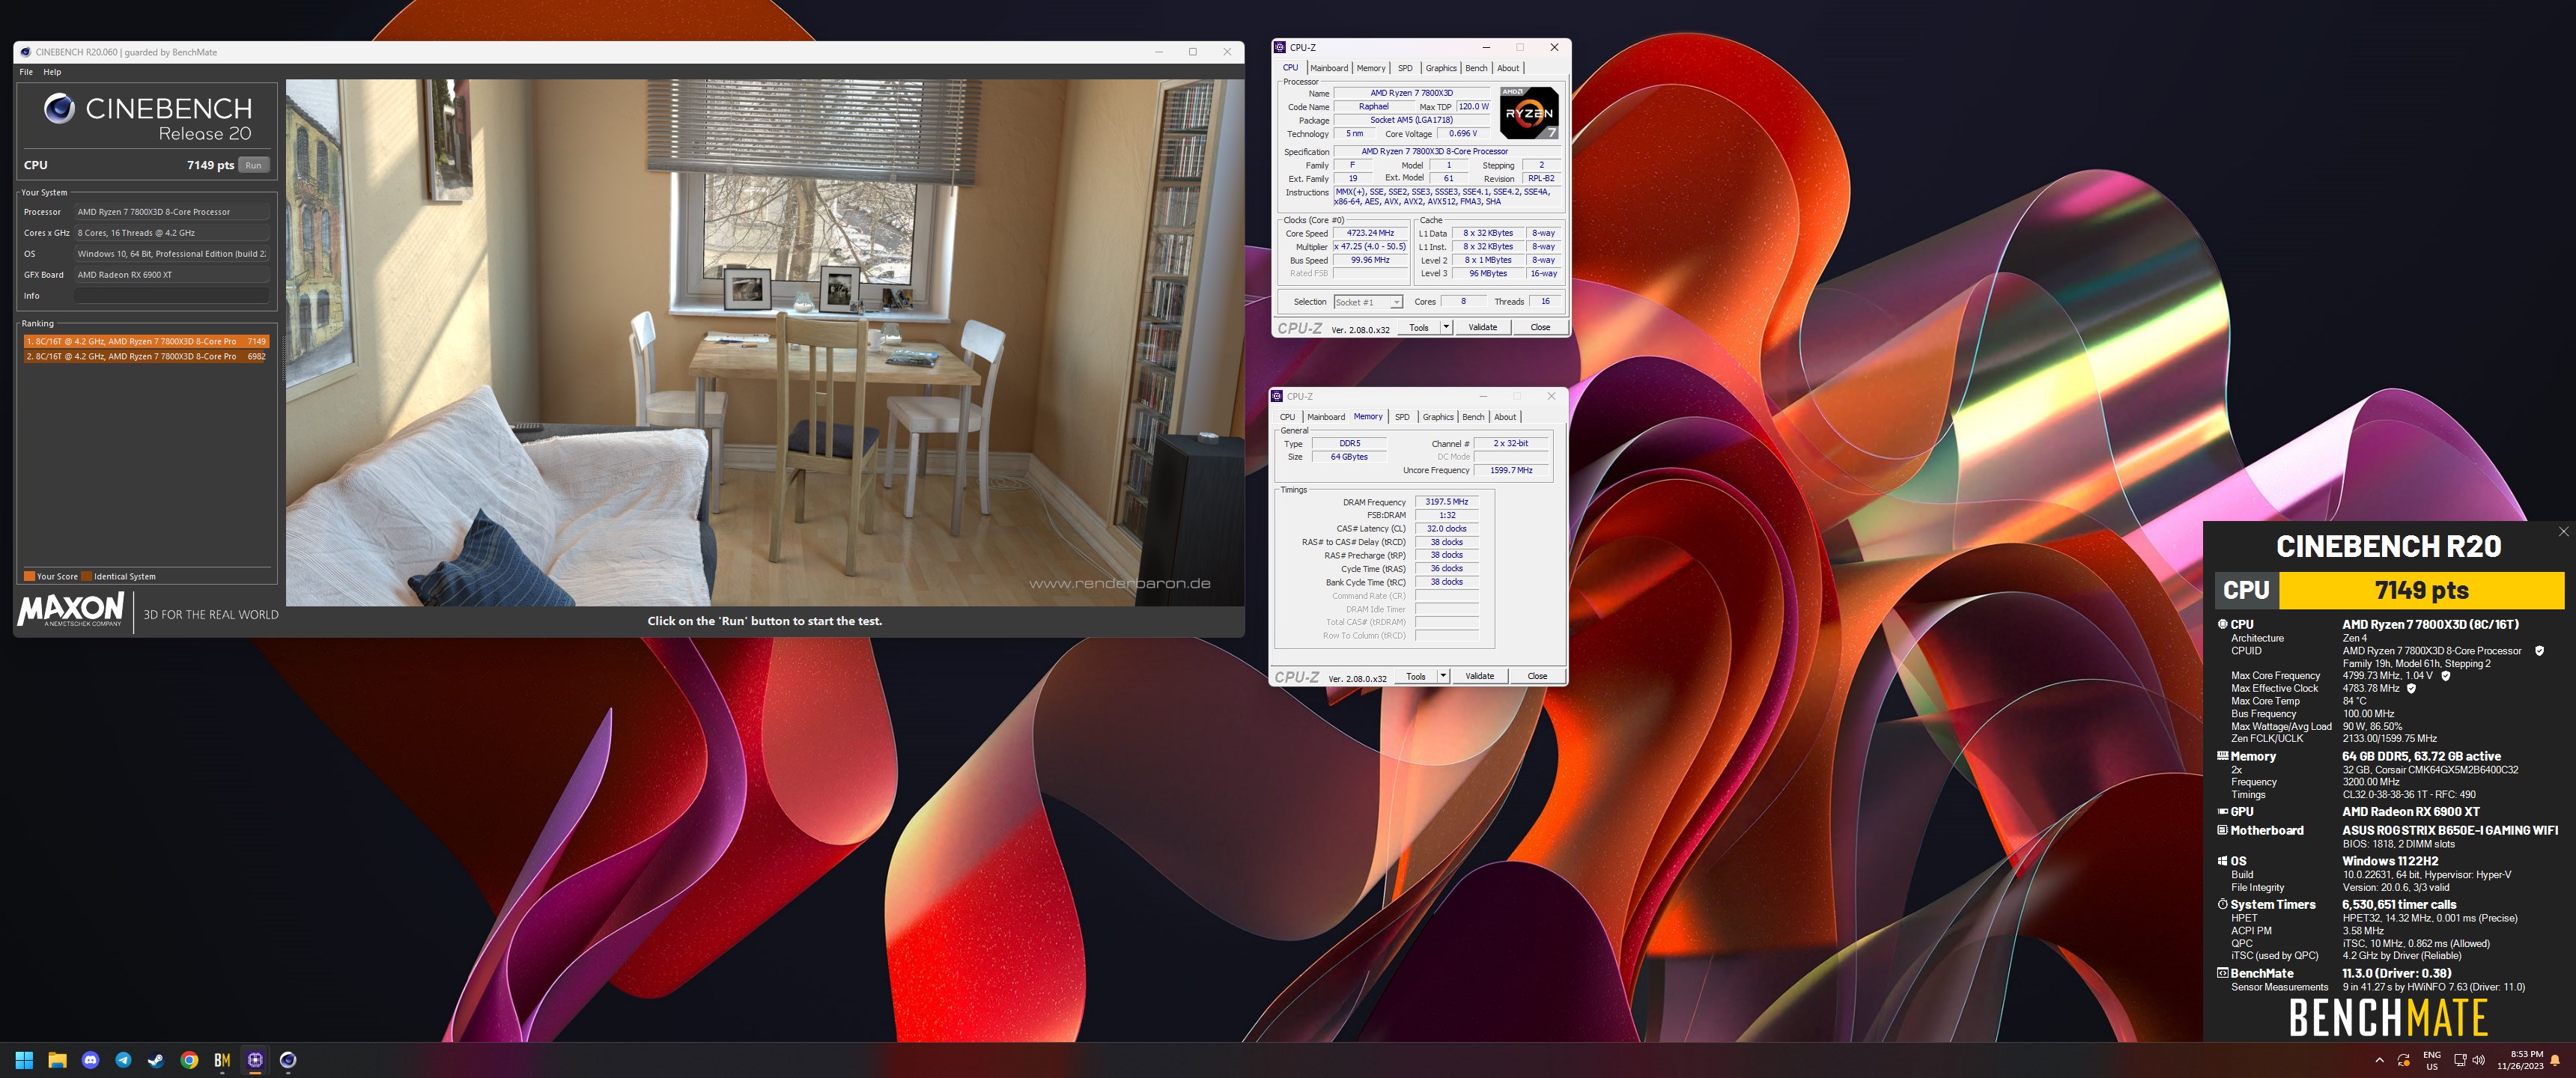Run the Cinebench CPU test
Image resolution: width=2576 pixels, height=1078 pixels.
coord(254,166)
